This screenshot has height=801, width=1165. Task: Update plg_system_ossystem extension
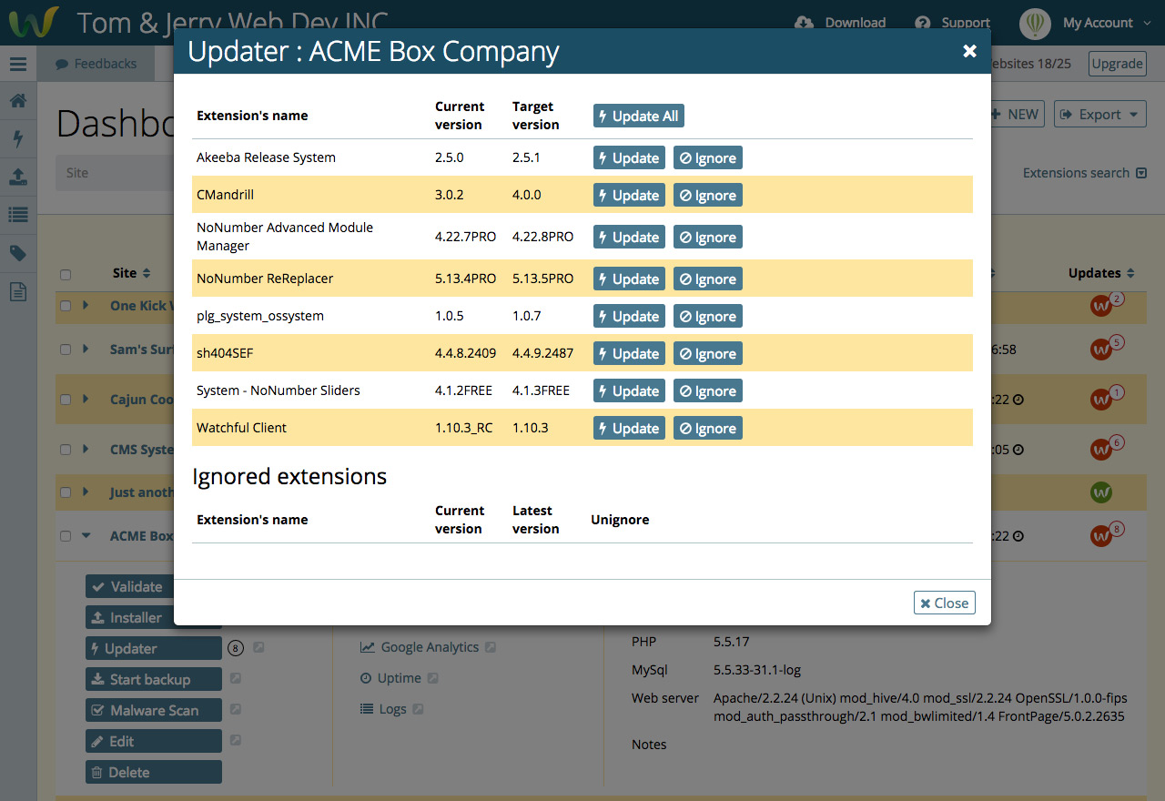coord(629,316)
